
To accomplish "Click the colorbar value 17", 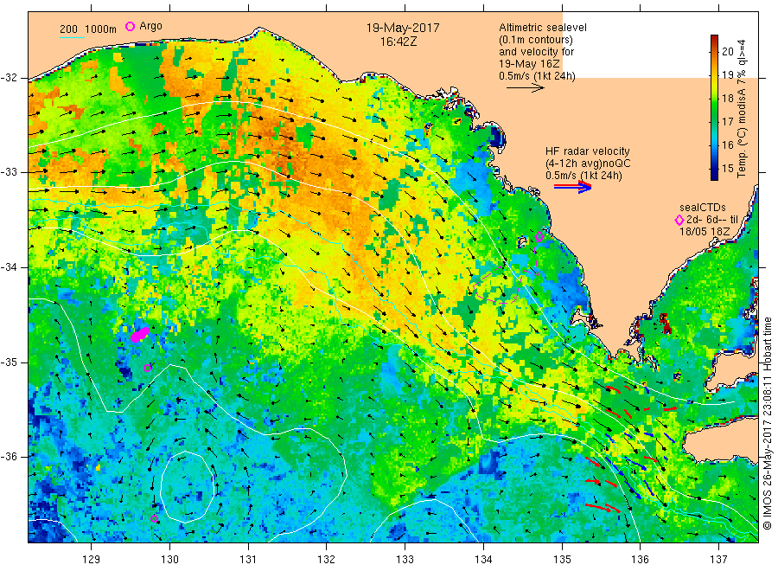I will tap(727, 122).
